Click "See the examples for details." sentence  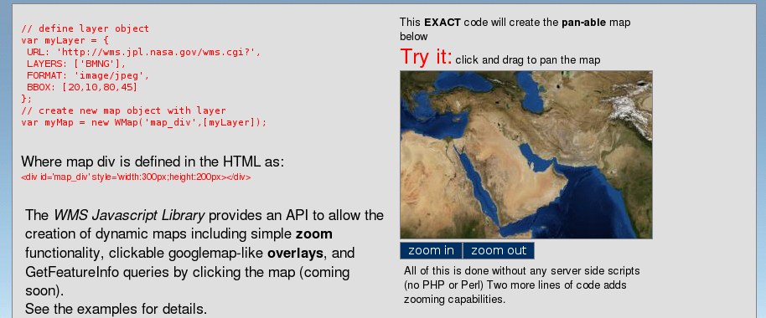[116, 310]
